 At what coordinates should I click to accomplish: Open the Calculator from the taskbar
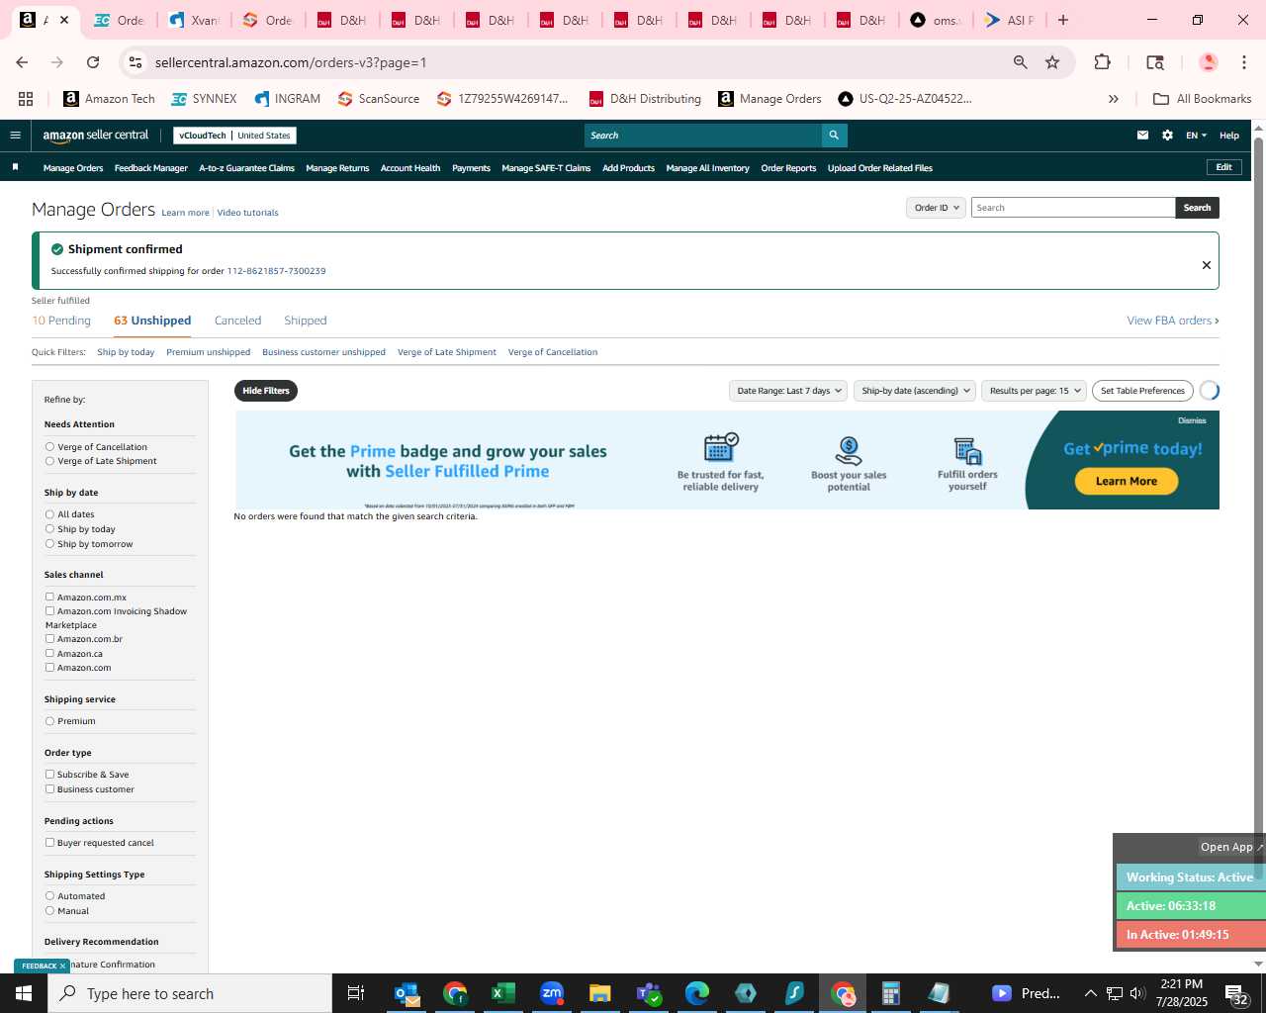coord(891,993)
